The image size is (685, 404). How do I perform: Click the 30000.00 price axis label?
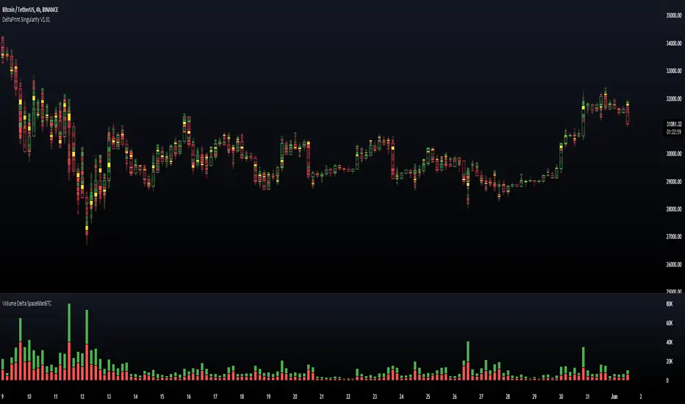674,154
